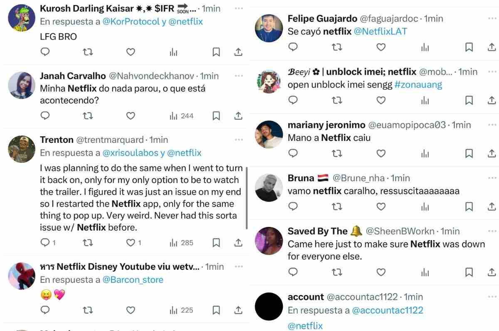Open the @NetflixLAT mention link
The height and width of the screenshot is (331, 499).
point(380,31)
